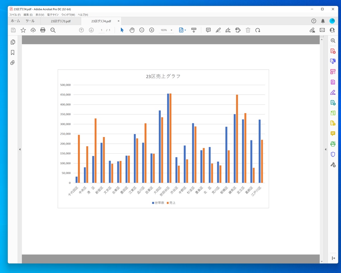Click the trash delete icon
The width and height of the screenshot is (341, 273).
(x=248, y=30)
